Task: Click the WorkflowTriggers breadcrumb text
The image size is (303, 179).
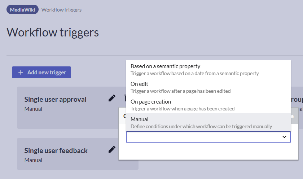Action: [x=61, y=10]
